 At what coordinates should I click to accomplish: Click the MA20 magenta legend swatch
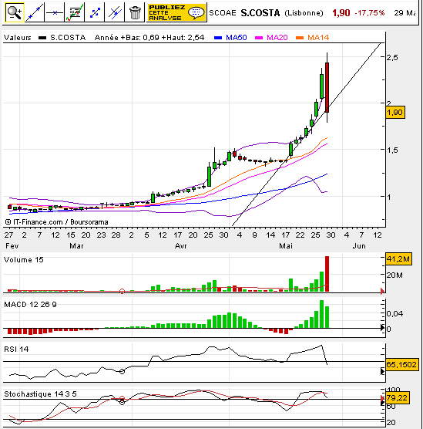259,38
